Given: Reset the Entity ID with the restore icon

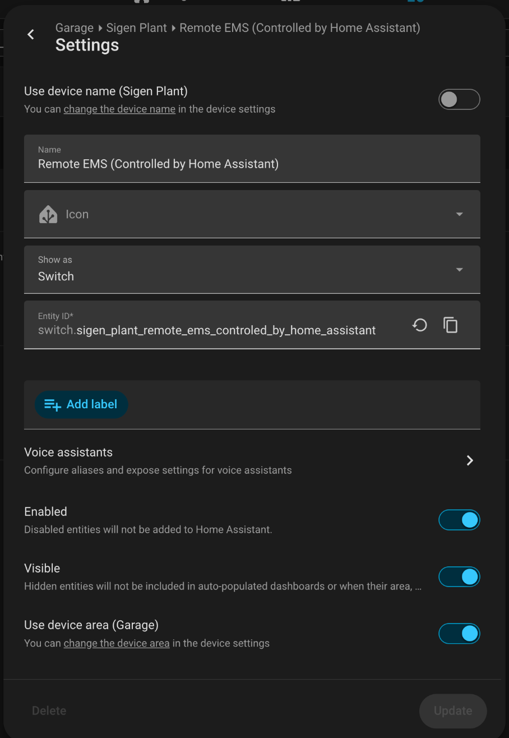Looking at the screenshot, I should coord(420,325).
